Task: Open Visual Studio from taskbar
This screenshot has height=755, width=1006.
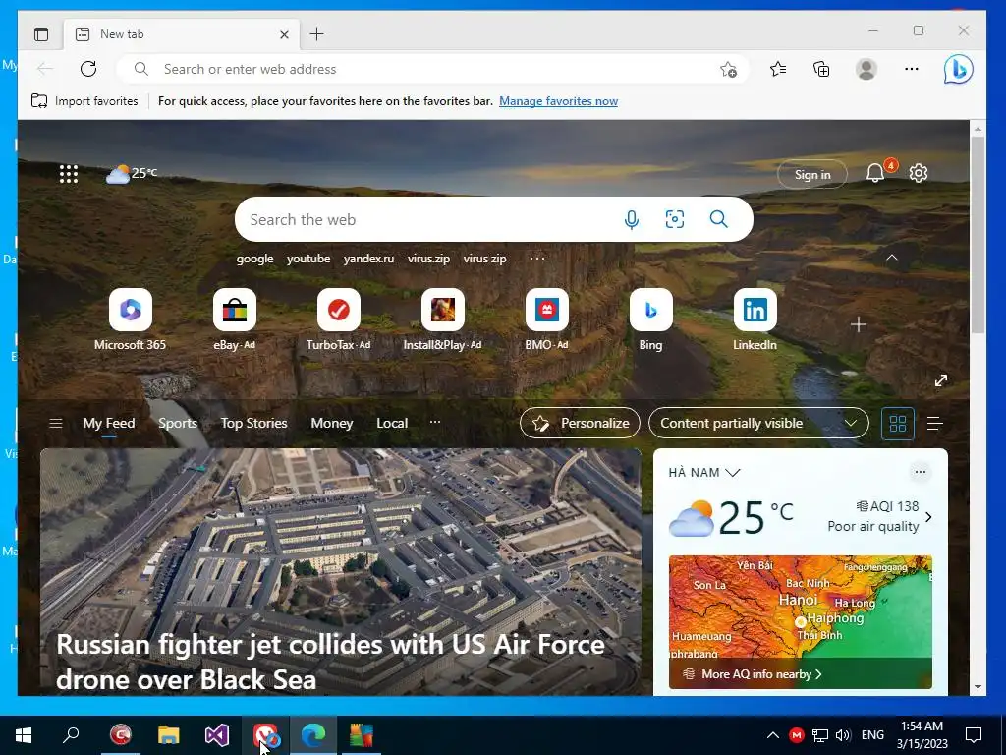Action: click(217, 735)
